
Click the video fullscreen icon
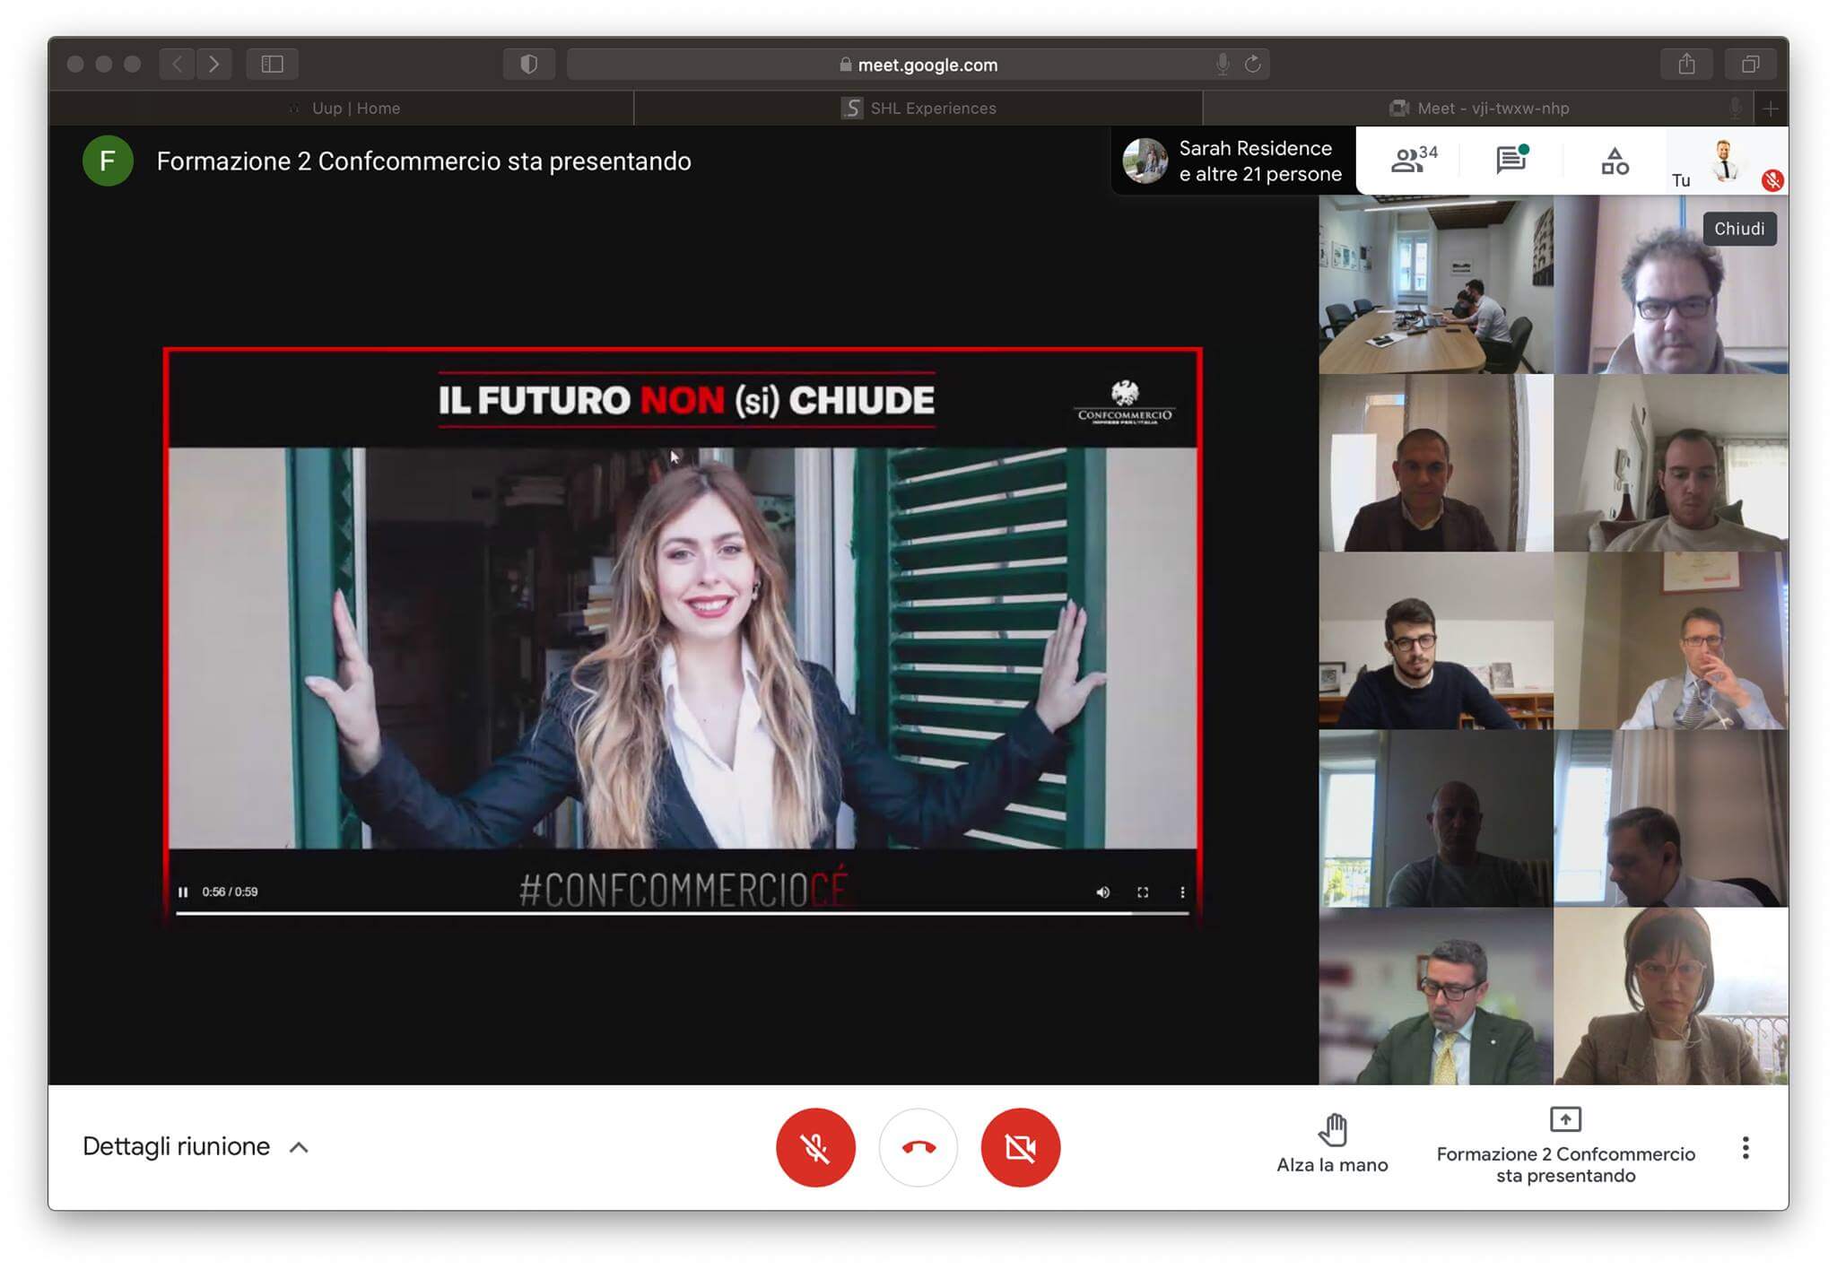[x=1143, y=892]
